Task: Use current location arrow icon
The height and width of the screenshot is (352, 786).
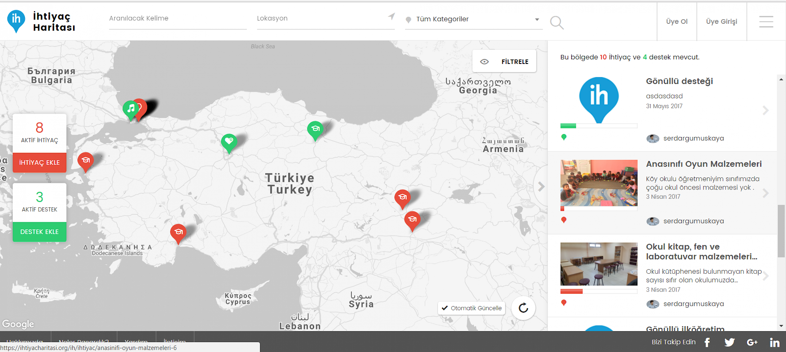Action: [x=391, y=16]
